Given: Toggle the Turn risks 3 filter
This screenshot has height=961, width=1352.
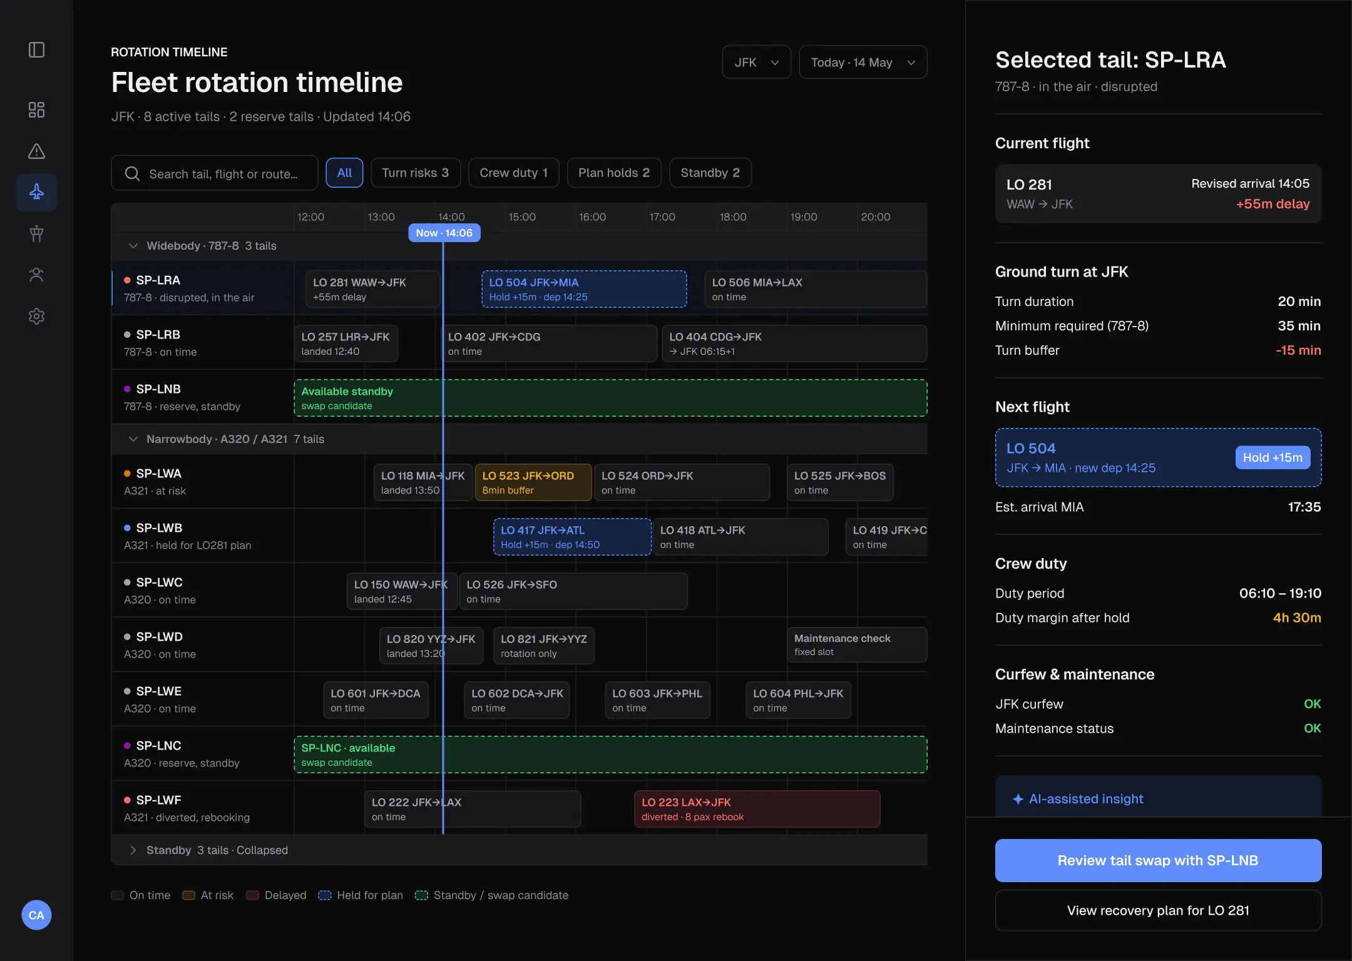Looking at the screenshot, I should point(416,173).
